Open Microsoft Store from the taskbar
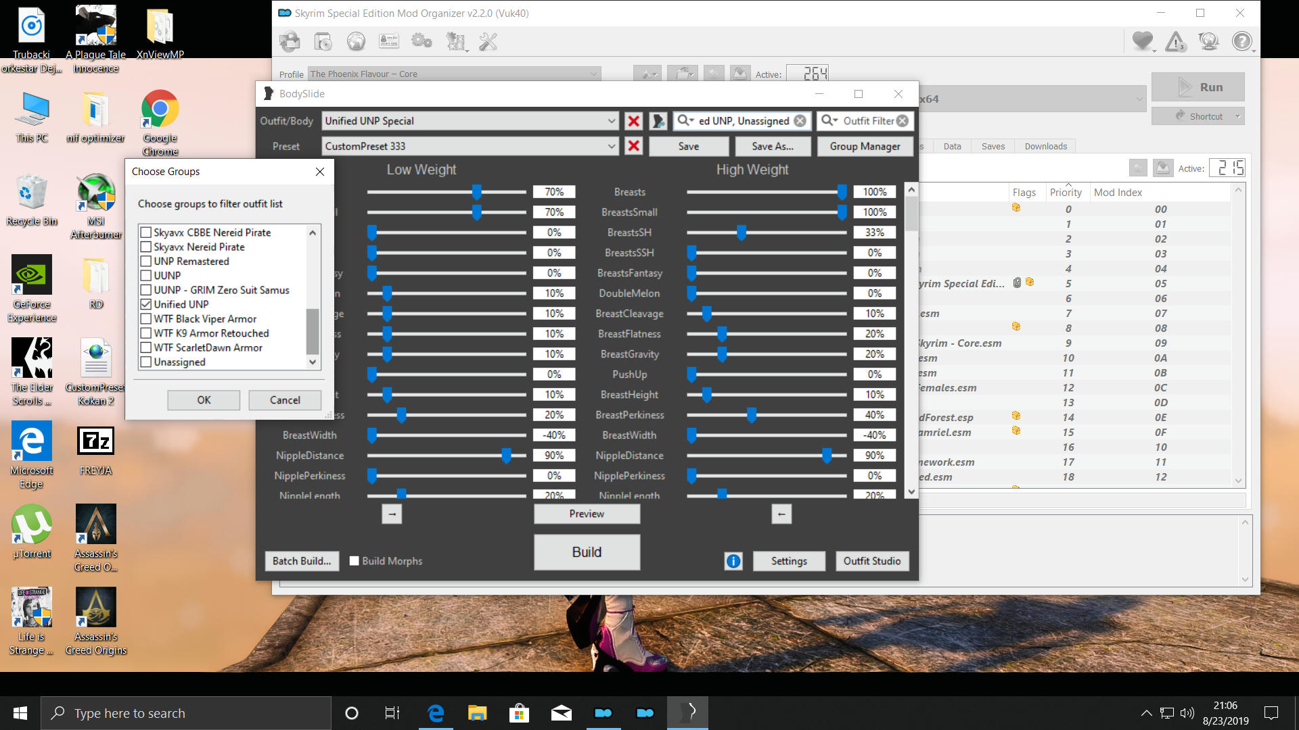Viewport: 1299px width, 730px height. coord(519,713)
